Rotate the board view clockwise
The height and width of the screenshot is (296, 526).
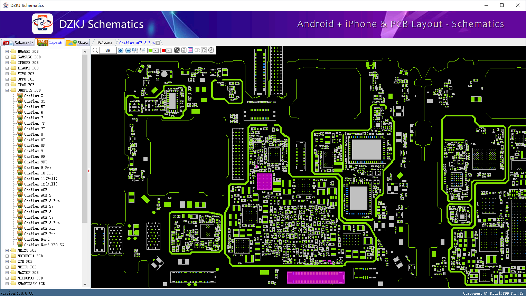click(x=135, y=50)
